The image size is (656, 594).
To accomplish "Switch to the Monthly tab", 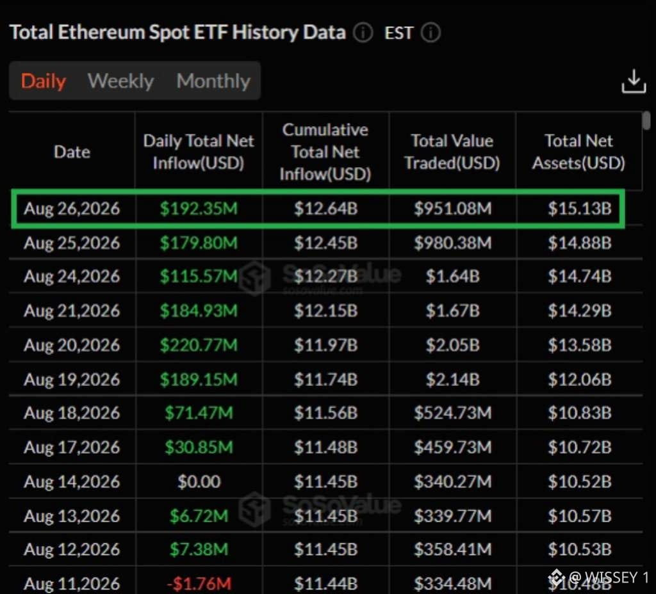I will pyautogui.click(x=213, y=81).
